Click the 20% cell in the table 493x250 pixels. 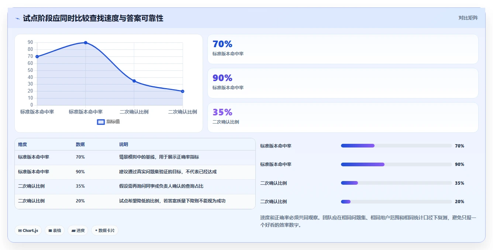(x=80, y=201)
